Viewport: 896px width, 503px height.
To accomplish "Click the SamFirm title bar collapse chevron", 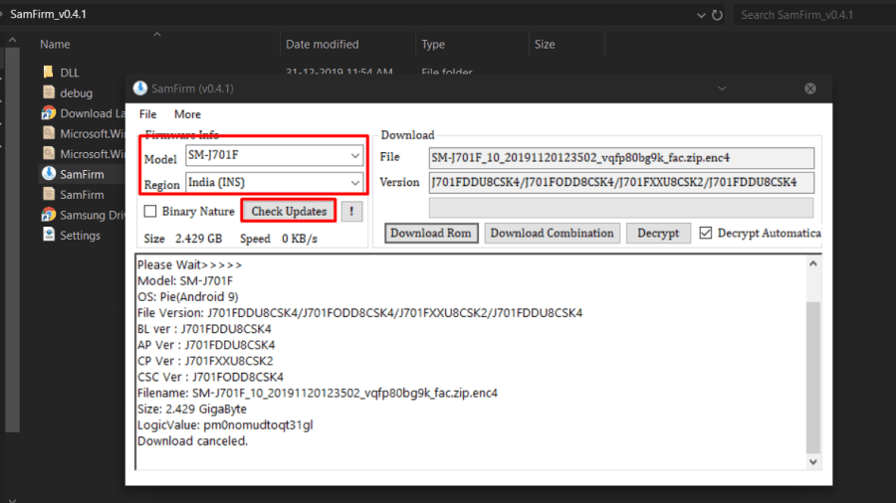I will click(x=722, y=88).
